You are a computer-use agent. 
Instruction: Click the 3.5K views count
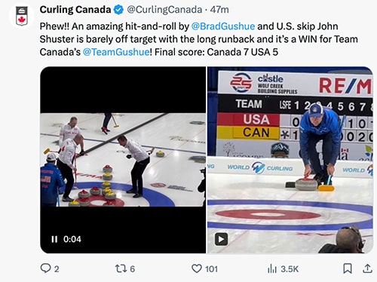[290, 269]
